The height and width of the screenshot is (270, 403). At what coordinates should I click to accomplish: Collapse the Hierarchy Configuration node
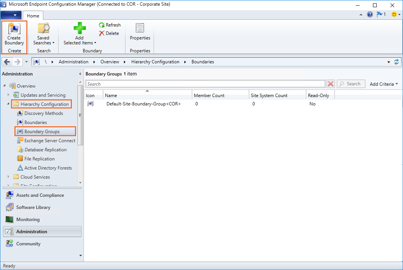(9, 104)
